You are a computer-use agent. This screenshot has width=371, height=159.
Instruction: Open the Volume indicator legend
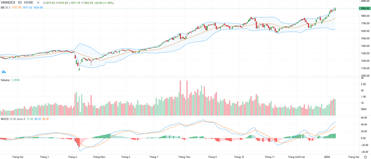(x=6, y=80)
